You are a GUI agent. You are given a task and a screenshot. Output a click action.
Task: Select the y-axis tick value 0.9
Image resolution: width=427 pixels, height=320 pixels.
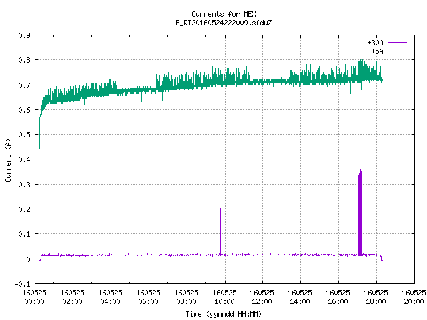pyautogui.click(x=25, y=35)
